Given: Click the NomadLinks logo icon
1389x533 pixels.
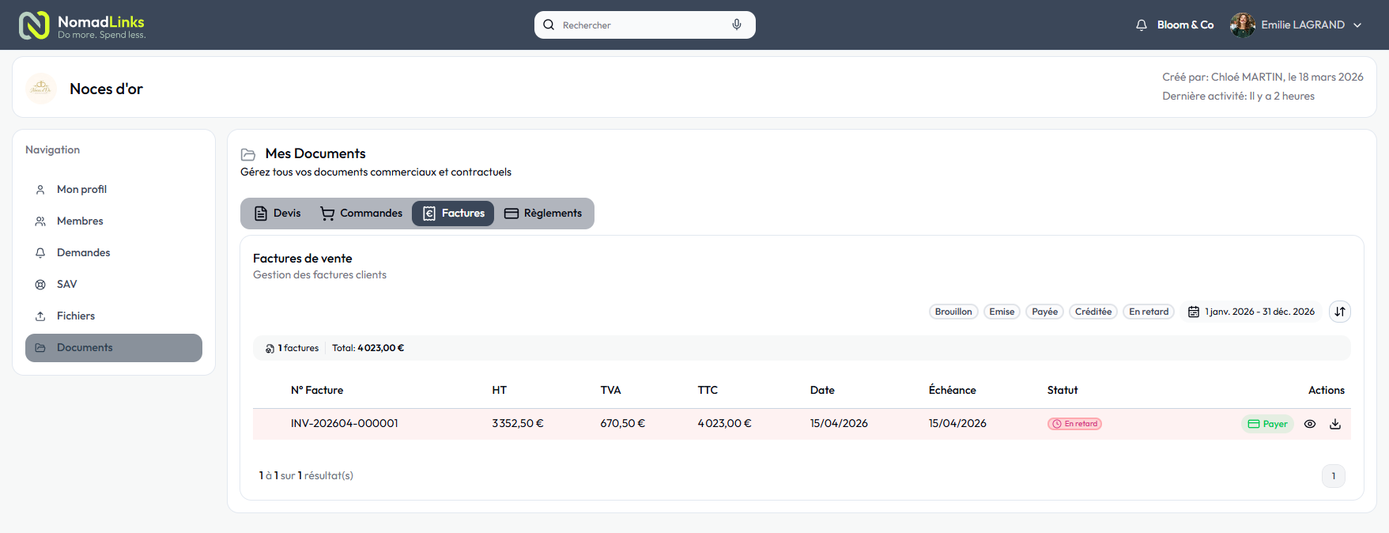Looking at the screenshot, I should point(34,25).
